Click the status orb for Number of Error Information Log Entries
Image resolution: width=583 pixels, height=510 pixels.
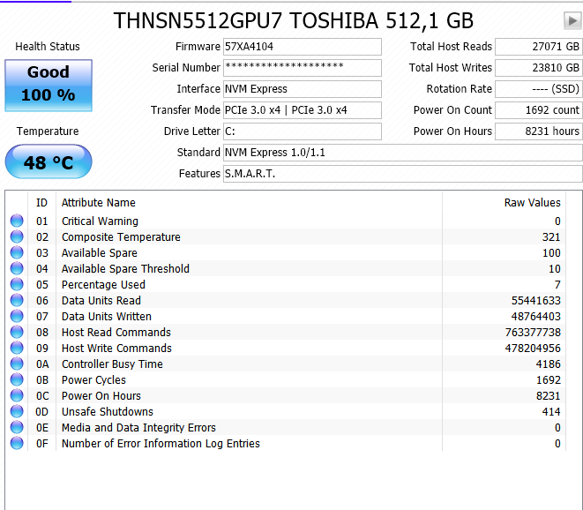pos(17,443)
